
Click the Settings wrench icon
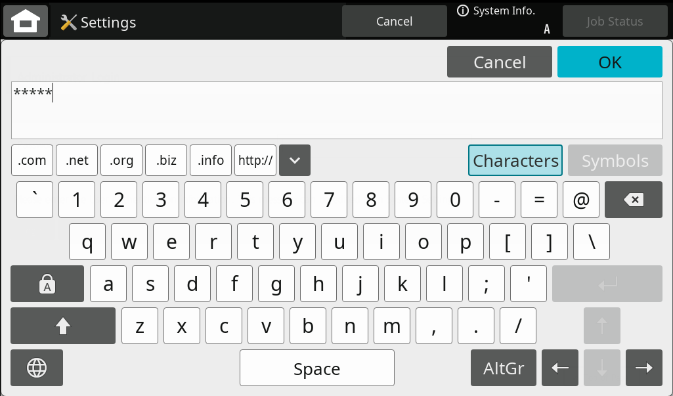[69, 22]
